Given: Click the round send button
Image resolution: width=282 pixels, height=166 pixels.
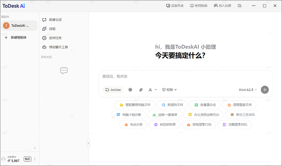Looking at the screenshot, I should point(265,90).
